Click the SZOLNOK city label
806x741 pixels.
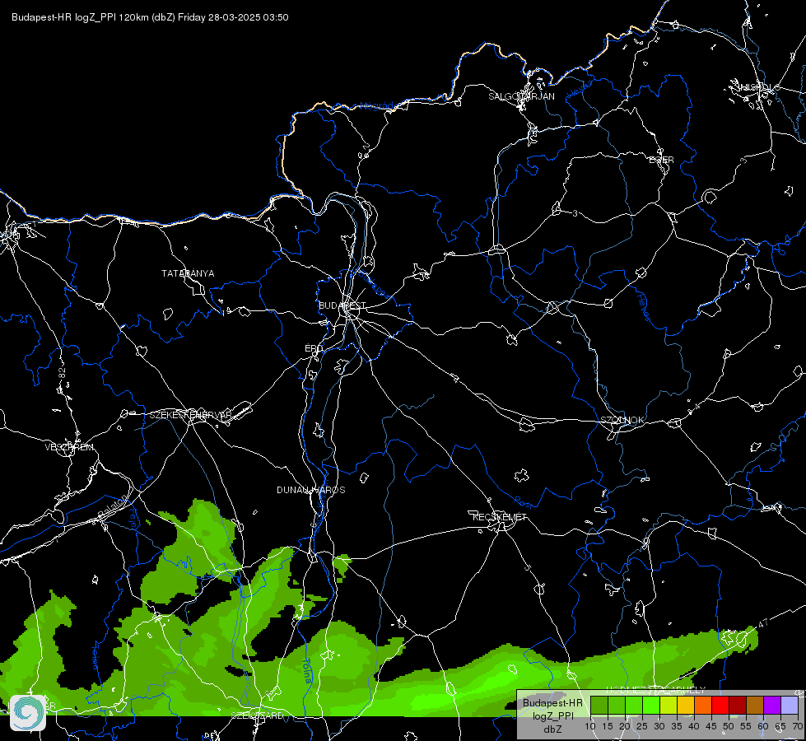point(622,420)
